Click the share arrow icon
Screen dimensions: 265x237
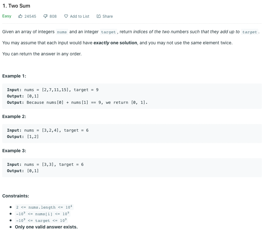99,16
